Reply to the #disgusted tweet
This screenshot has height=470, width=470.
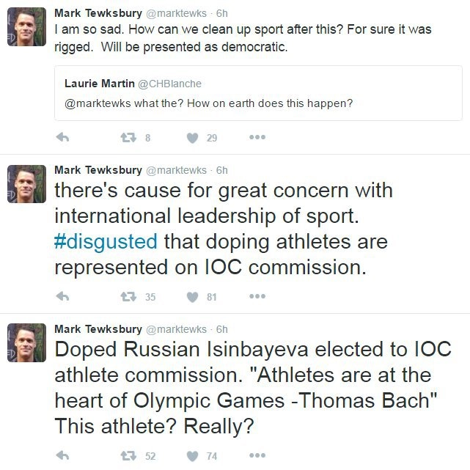pos(63,296)
